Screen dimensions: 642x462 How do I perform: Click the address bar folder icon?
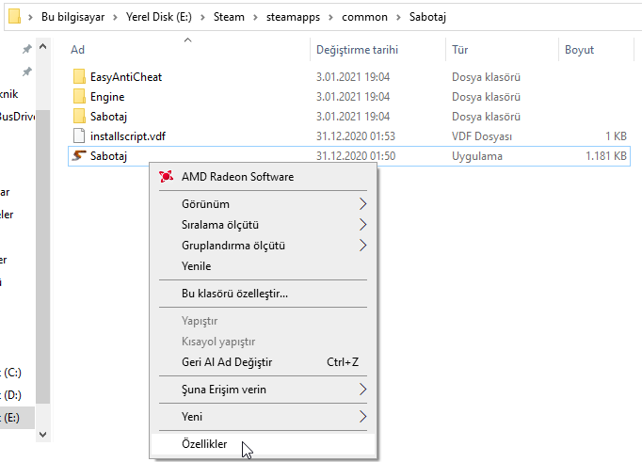[x=10, y=17]
